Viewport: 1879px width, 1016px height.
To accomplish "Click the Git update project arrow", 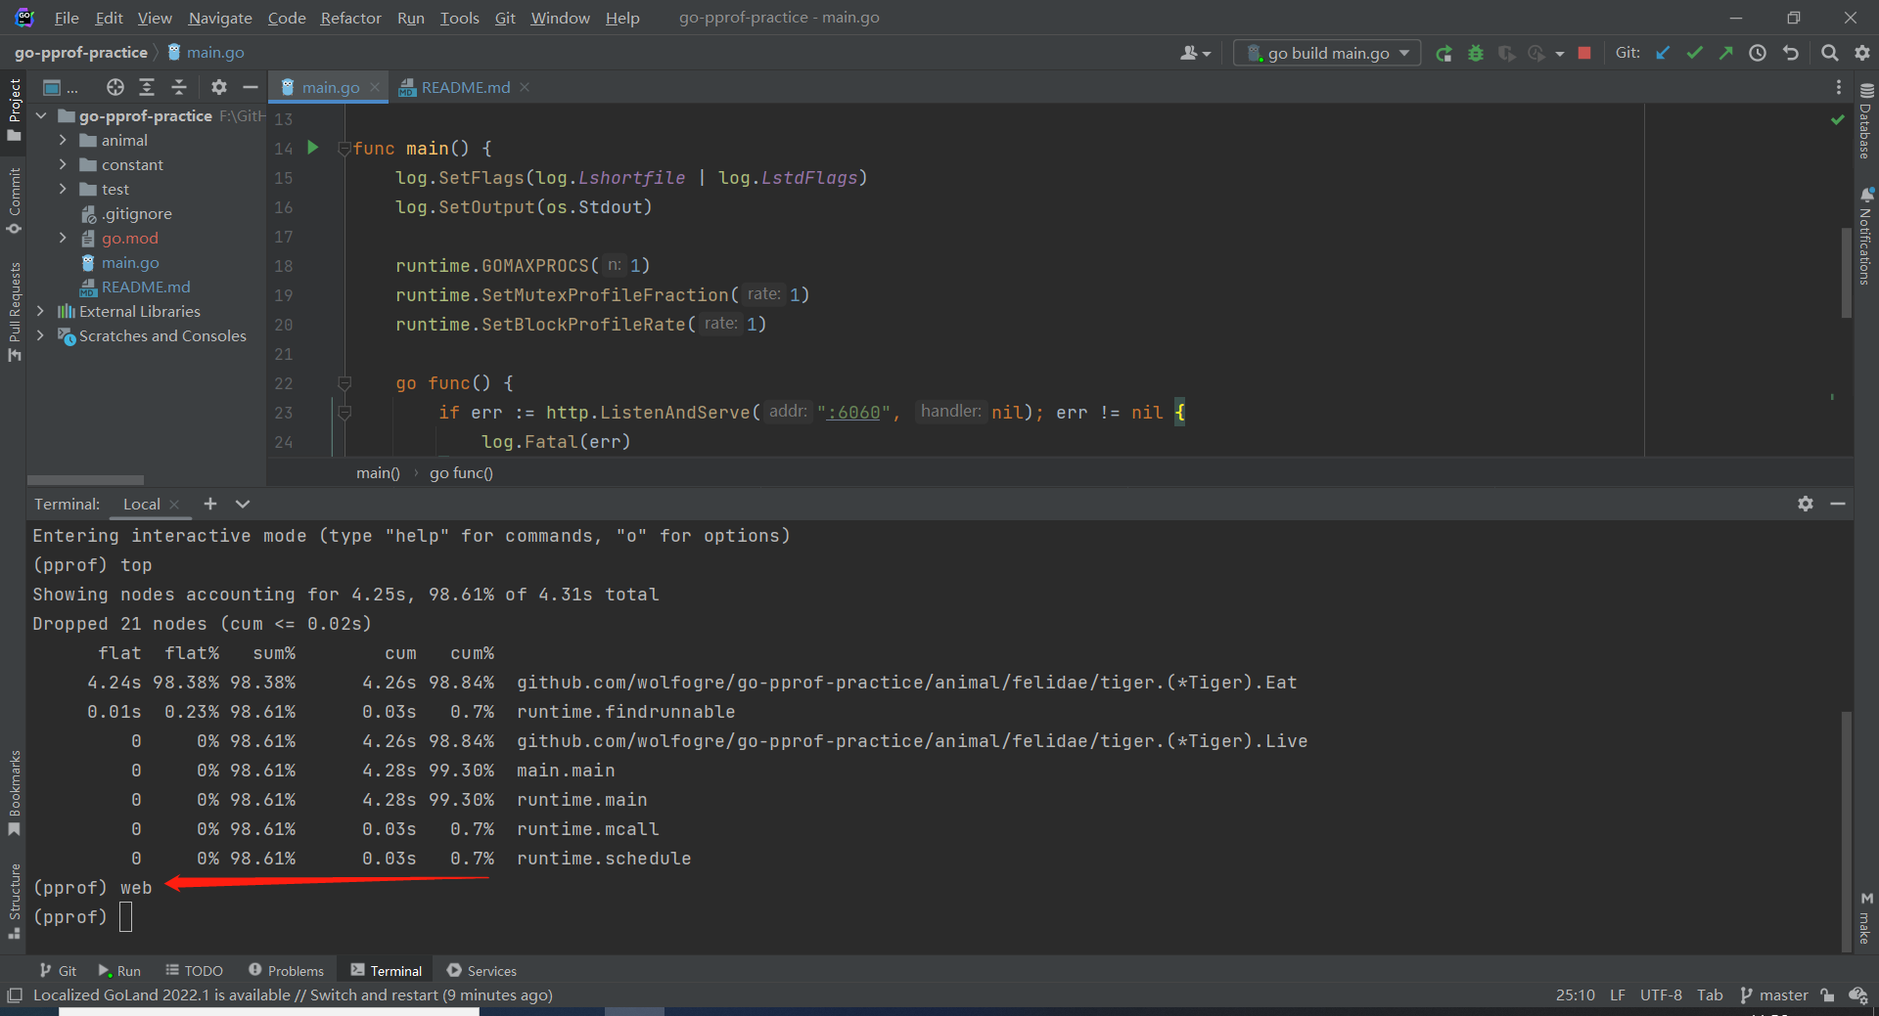I will point(1663,54).
